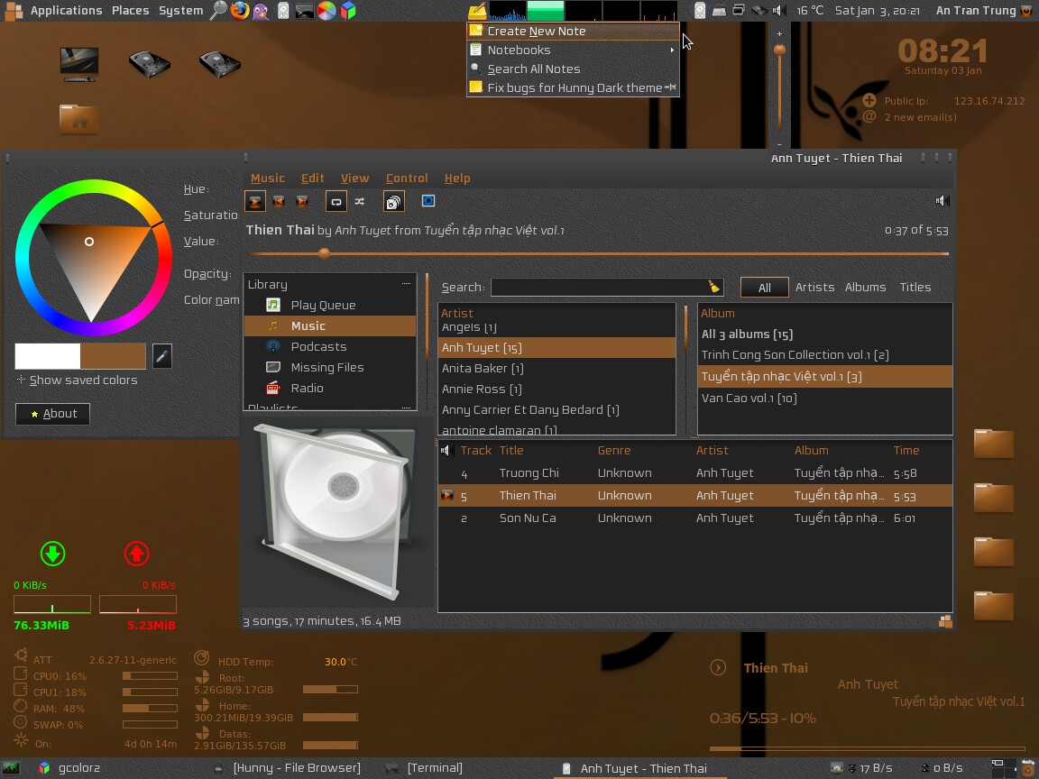Open the Music menu
Image resolution: width=1039 pixels, height=779 pixels.
click(268, 179)
